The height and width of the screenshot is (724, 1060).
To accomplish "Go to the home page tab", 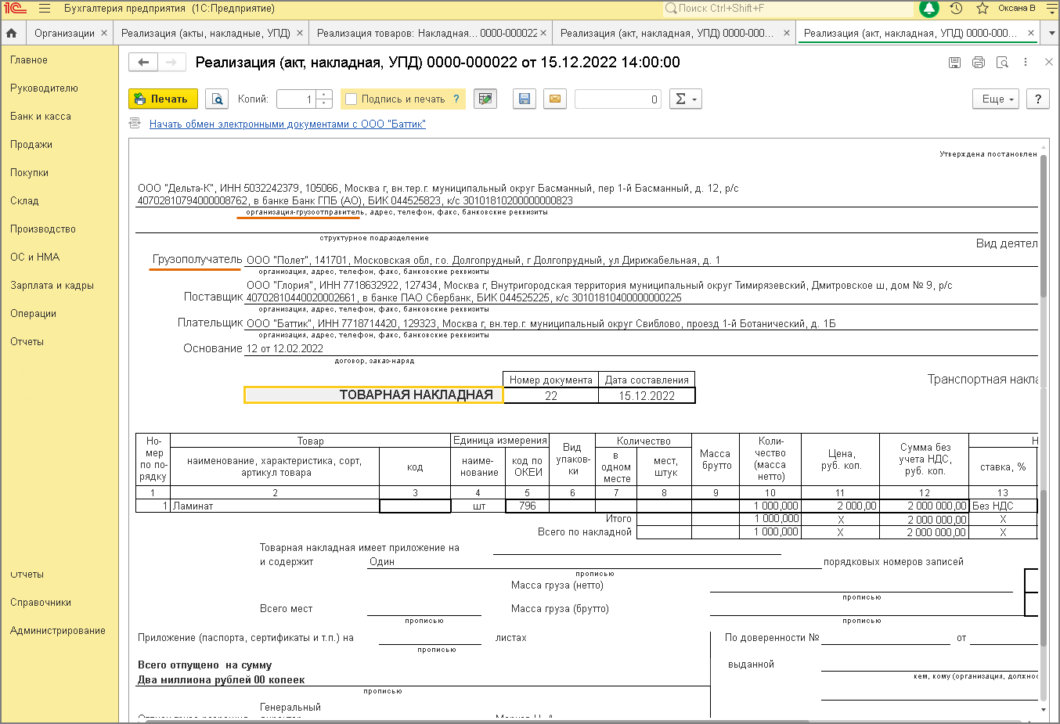I will point(12,33).
